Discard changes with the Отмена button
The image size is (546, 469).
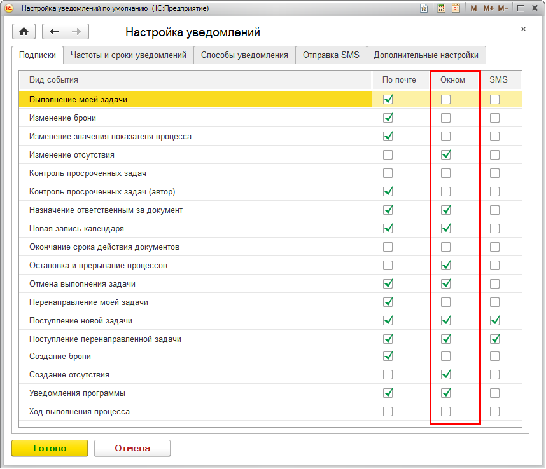pyautogui.click(x=132, y=448)
